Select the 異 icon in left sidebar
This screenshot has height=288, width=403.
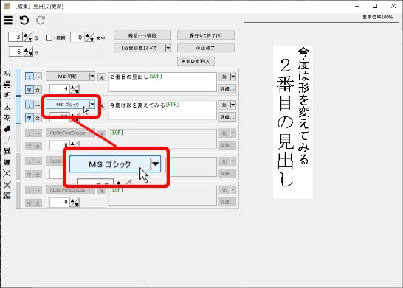[x=7, y=151]
